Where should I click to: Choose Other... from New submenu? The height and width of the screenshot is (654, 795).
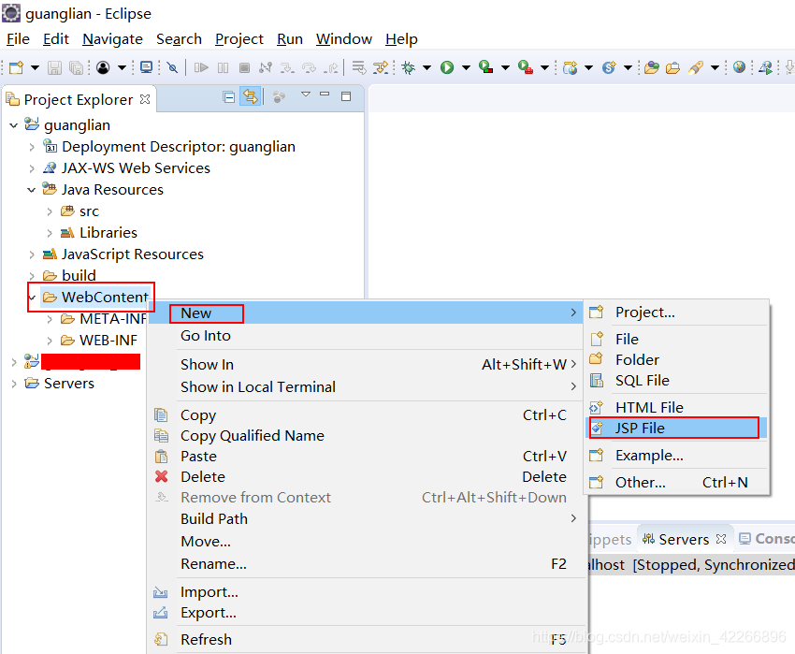pos(676,483)
